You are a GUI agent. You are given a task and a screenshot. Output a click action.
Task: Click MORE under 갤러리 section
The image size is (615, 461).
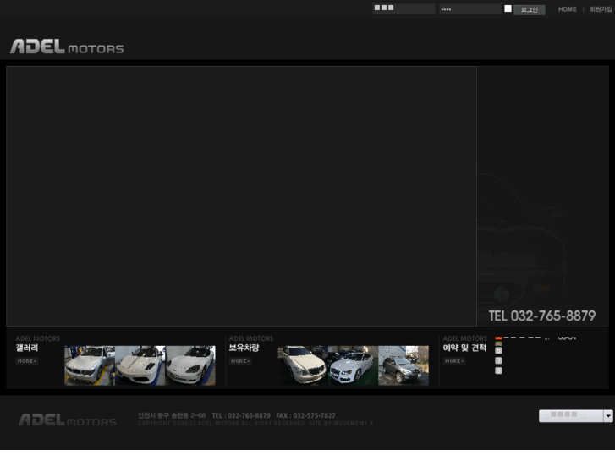pos(27,361)
